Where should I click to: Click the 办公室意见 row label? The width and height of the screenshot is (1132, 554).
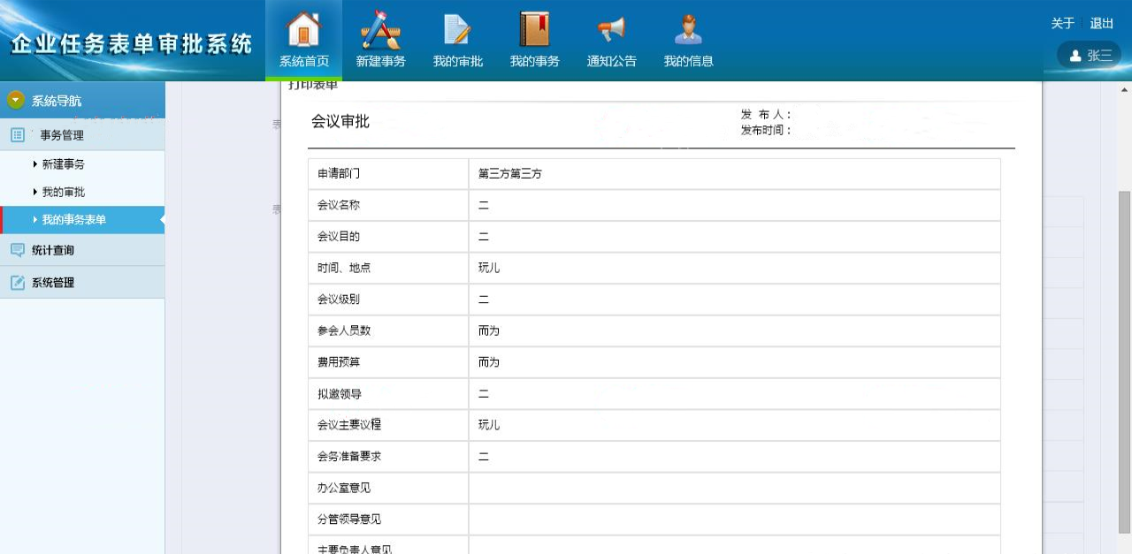tap(344, 488)
